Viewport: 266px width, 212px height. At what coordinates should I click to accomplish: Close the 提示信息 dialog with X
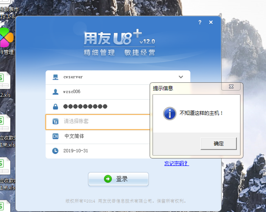(x=231, y=86)
